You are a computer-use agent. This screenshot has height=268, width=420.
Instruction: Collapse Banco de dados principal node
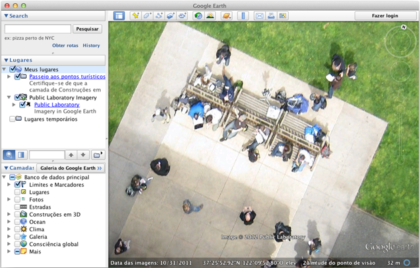(x=4, y=177)
